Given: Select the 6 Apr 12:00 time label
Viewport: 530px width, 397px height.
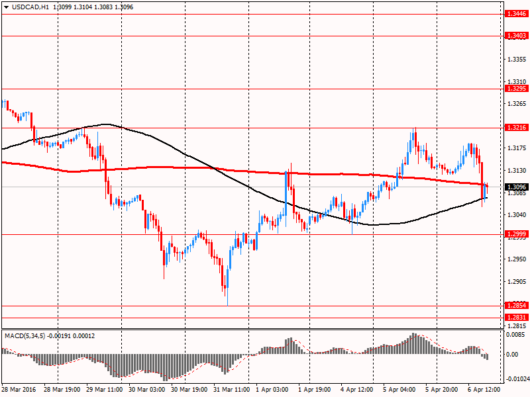Looking at the screenshot, I should click(484, 390).
